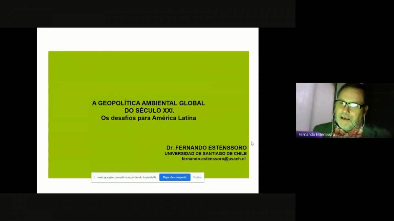
Task: Click the speaker's plaid shirt in the webcam tile
Action: point(353,131)
